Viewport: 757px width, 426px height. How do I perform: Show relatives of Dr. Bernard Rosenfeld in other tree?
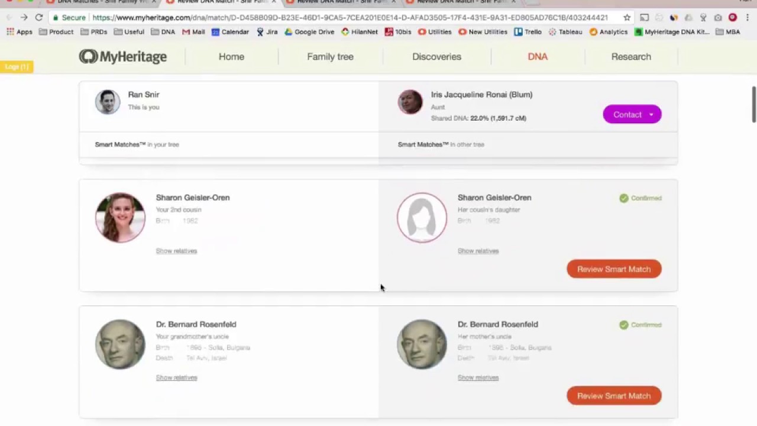coord(478,377)
